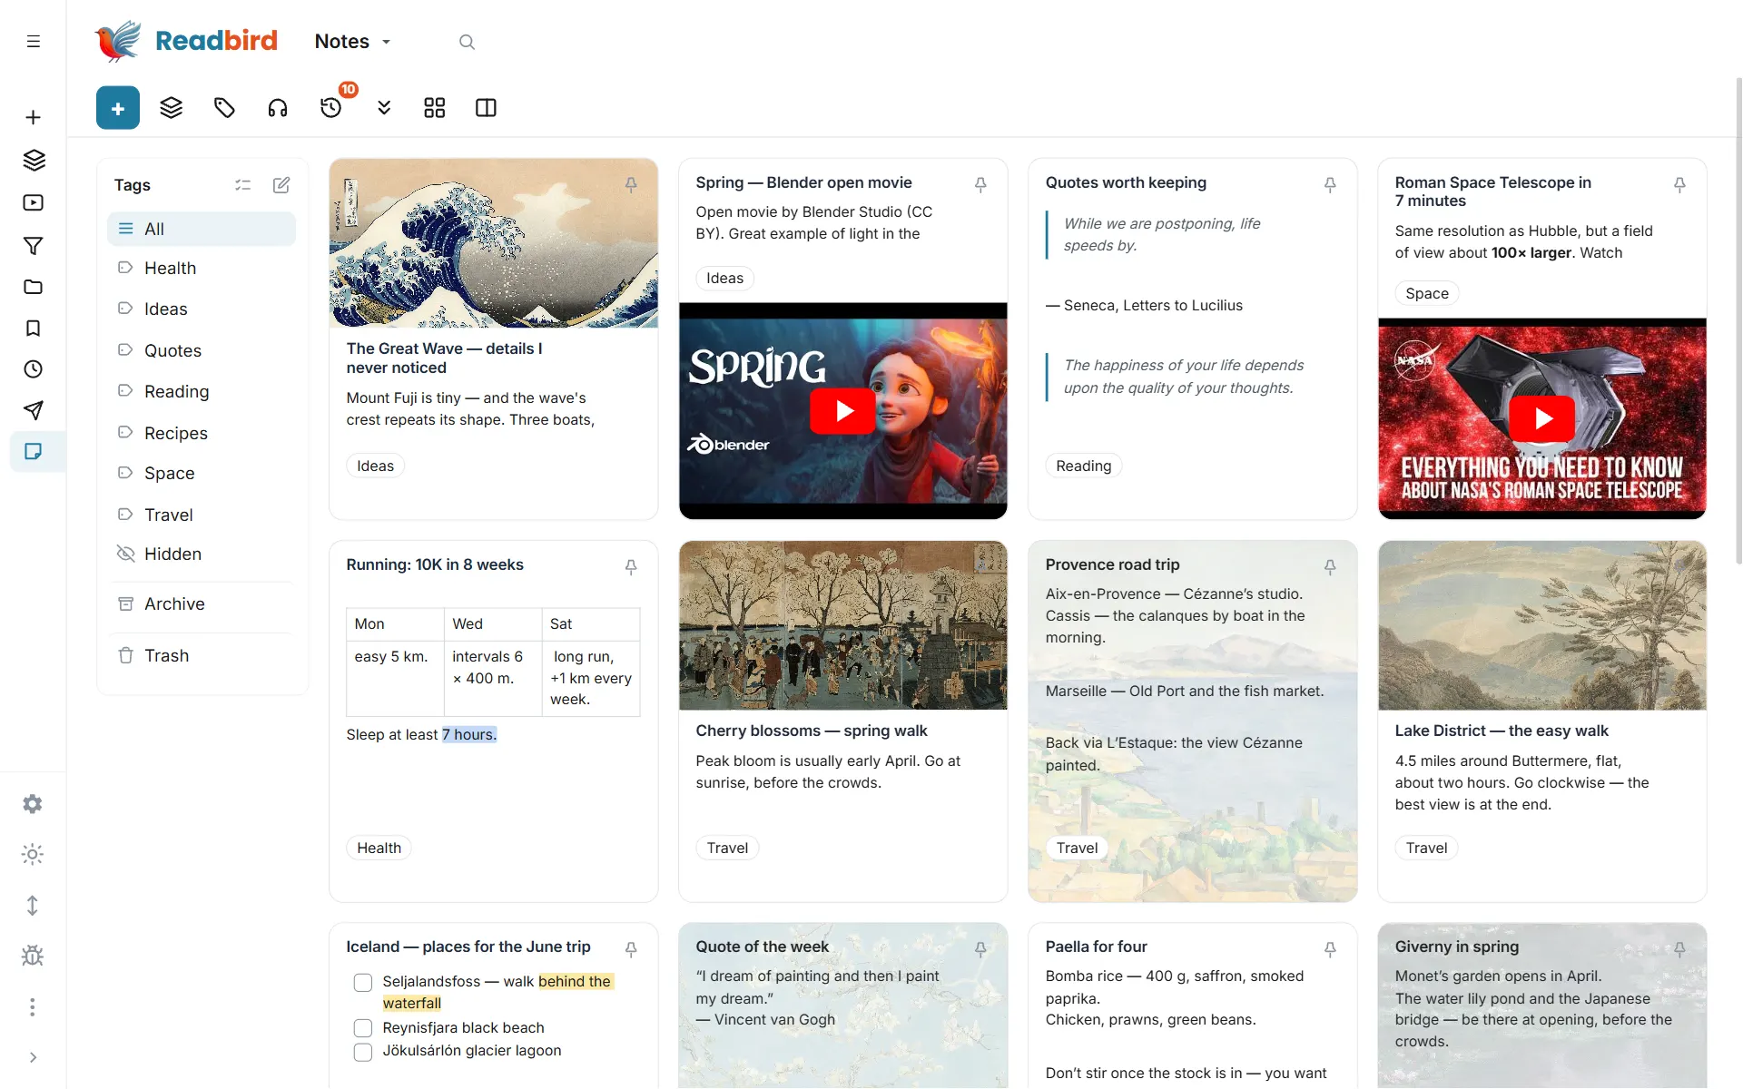Play the Spring Blender video

click(x=843, y=411)
